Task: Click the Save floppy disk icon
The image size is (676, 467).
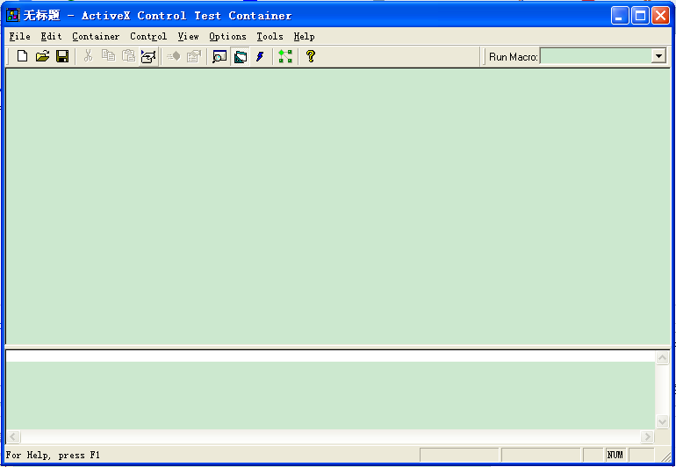Action: pos(62,56)
